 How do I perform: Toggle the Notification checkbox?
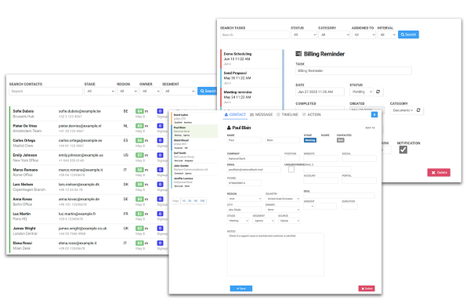403,149
